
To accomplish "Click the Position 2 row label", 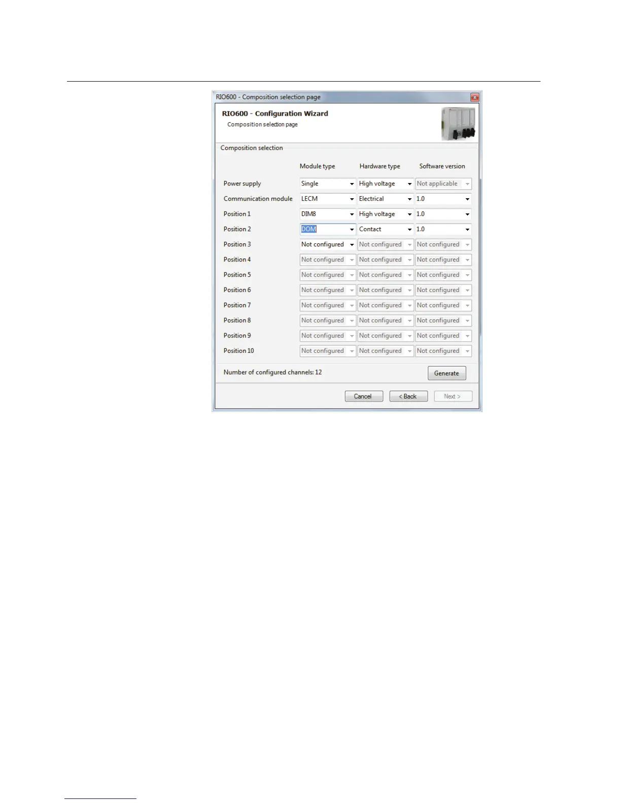I will (237, 229).
